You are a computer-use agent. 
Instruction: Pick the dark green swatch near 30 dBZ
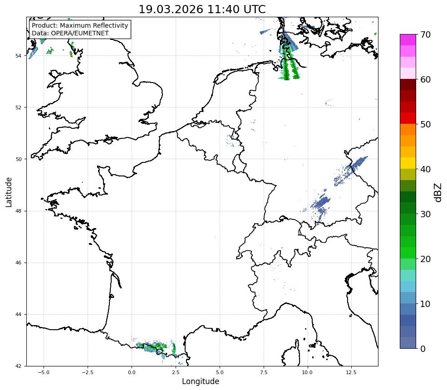click(x=408, y=208)
